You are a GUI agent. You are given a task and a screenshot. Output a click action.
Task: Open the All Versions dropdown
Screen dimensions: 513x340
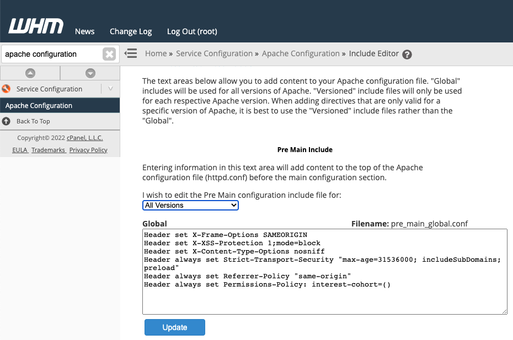[190, 206]
